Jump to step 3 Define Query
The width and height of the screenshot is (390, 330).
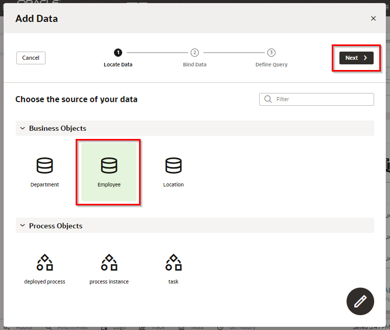tap(271, 52)
